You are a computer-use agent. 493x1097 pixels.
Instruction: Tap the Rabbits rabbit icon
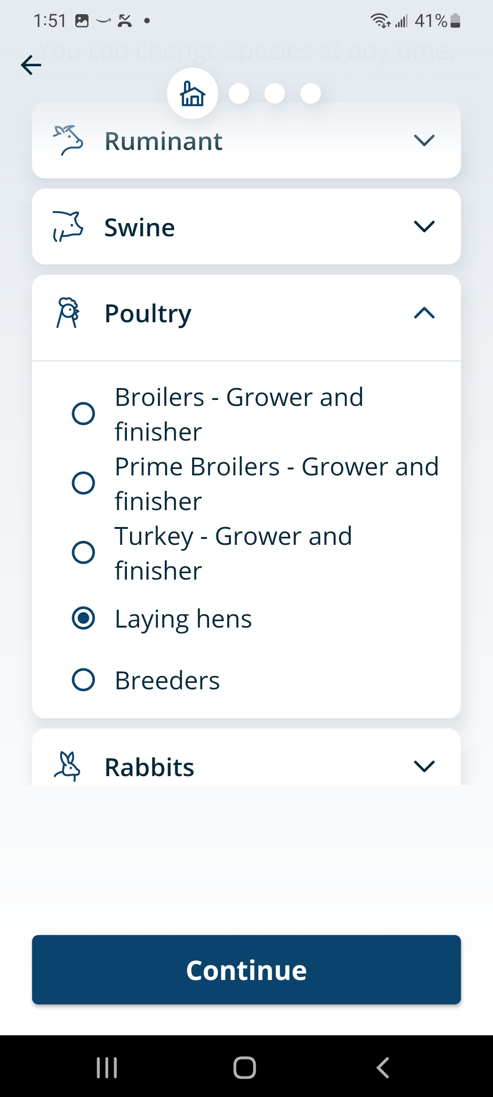pos(68,767)
